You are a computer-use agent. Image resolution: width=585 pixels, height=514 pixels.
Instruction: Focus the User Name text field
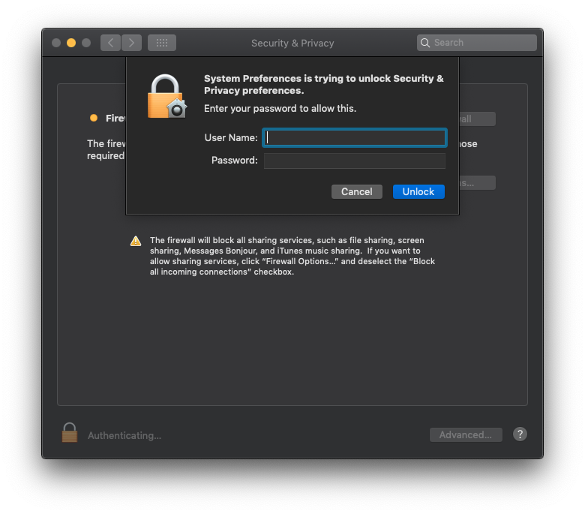355,138
